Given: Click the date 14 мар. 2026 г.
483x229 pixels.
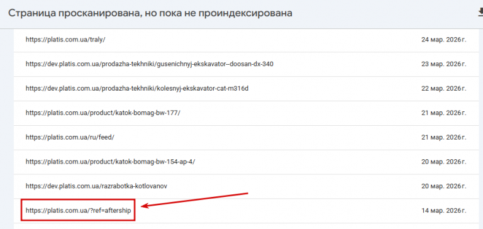Looking at the screenshot, I should click(x=443, y=211).
